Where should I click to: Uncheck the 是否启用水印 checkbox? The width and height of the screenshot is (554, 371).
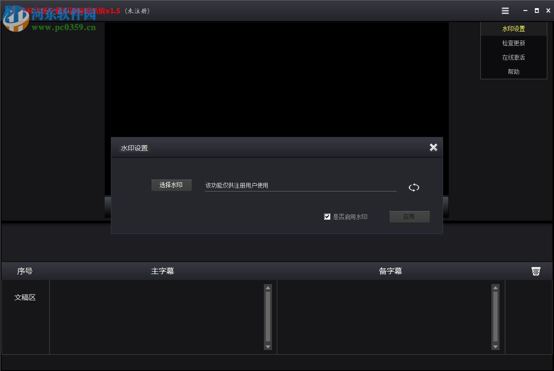(x=327, y=216)
